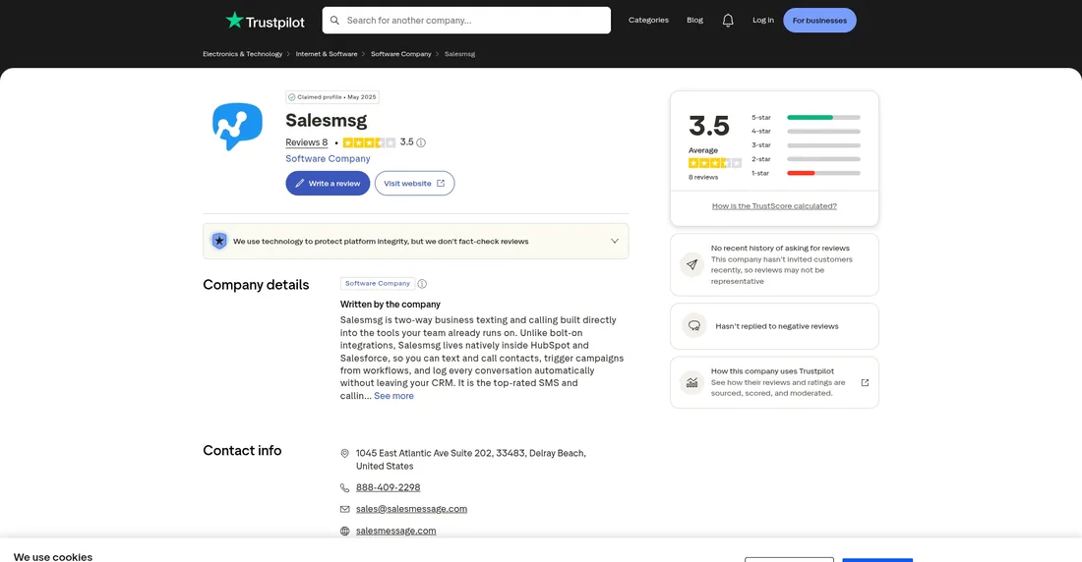Click the phone icon in contact info
The image size is (1082, 562).
(344, 487)
